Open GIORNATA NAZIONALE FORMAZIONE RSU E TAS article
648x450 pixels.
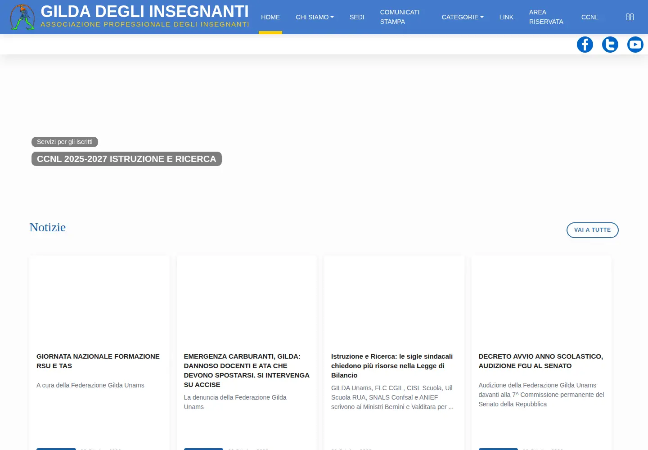(98, 361)
